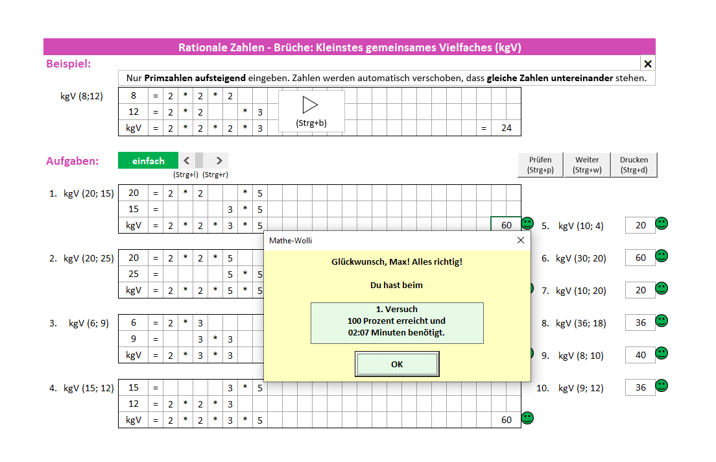
Task: Click the kgV (8;12) example label
Action: 82,96
